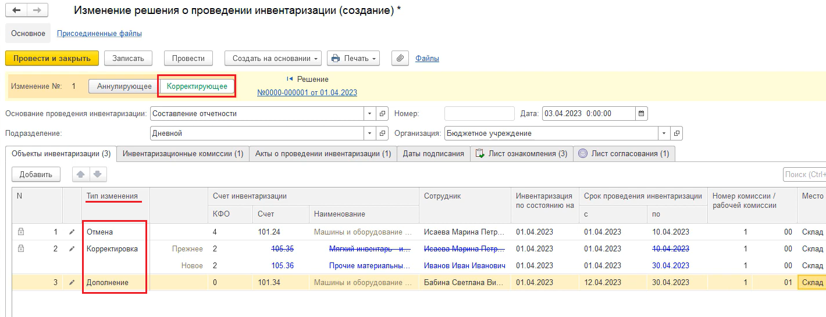Select the Корректирующее change type
This screenshot has width=826, height=317.
(x=197, y=87)
